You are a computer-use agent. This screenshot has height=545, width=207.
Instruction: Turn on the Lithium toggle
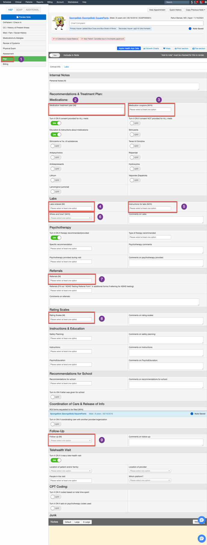(x=56, y=180)
